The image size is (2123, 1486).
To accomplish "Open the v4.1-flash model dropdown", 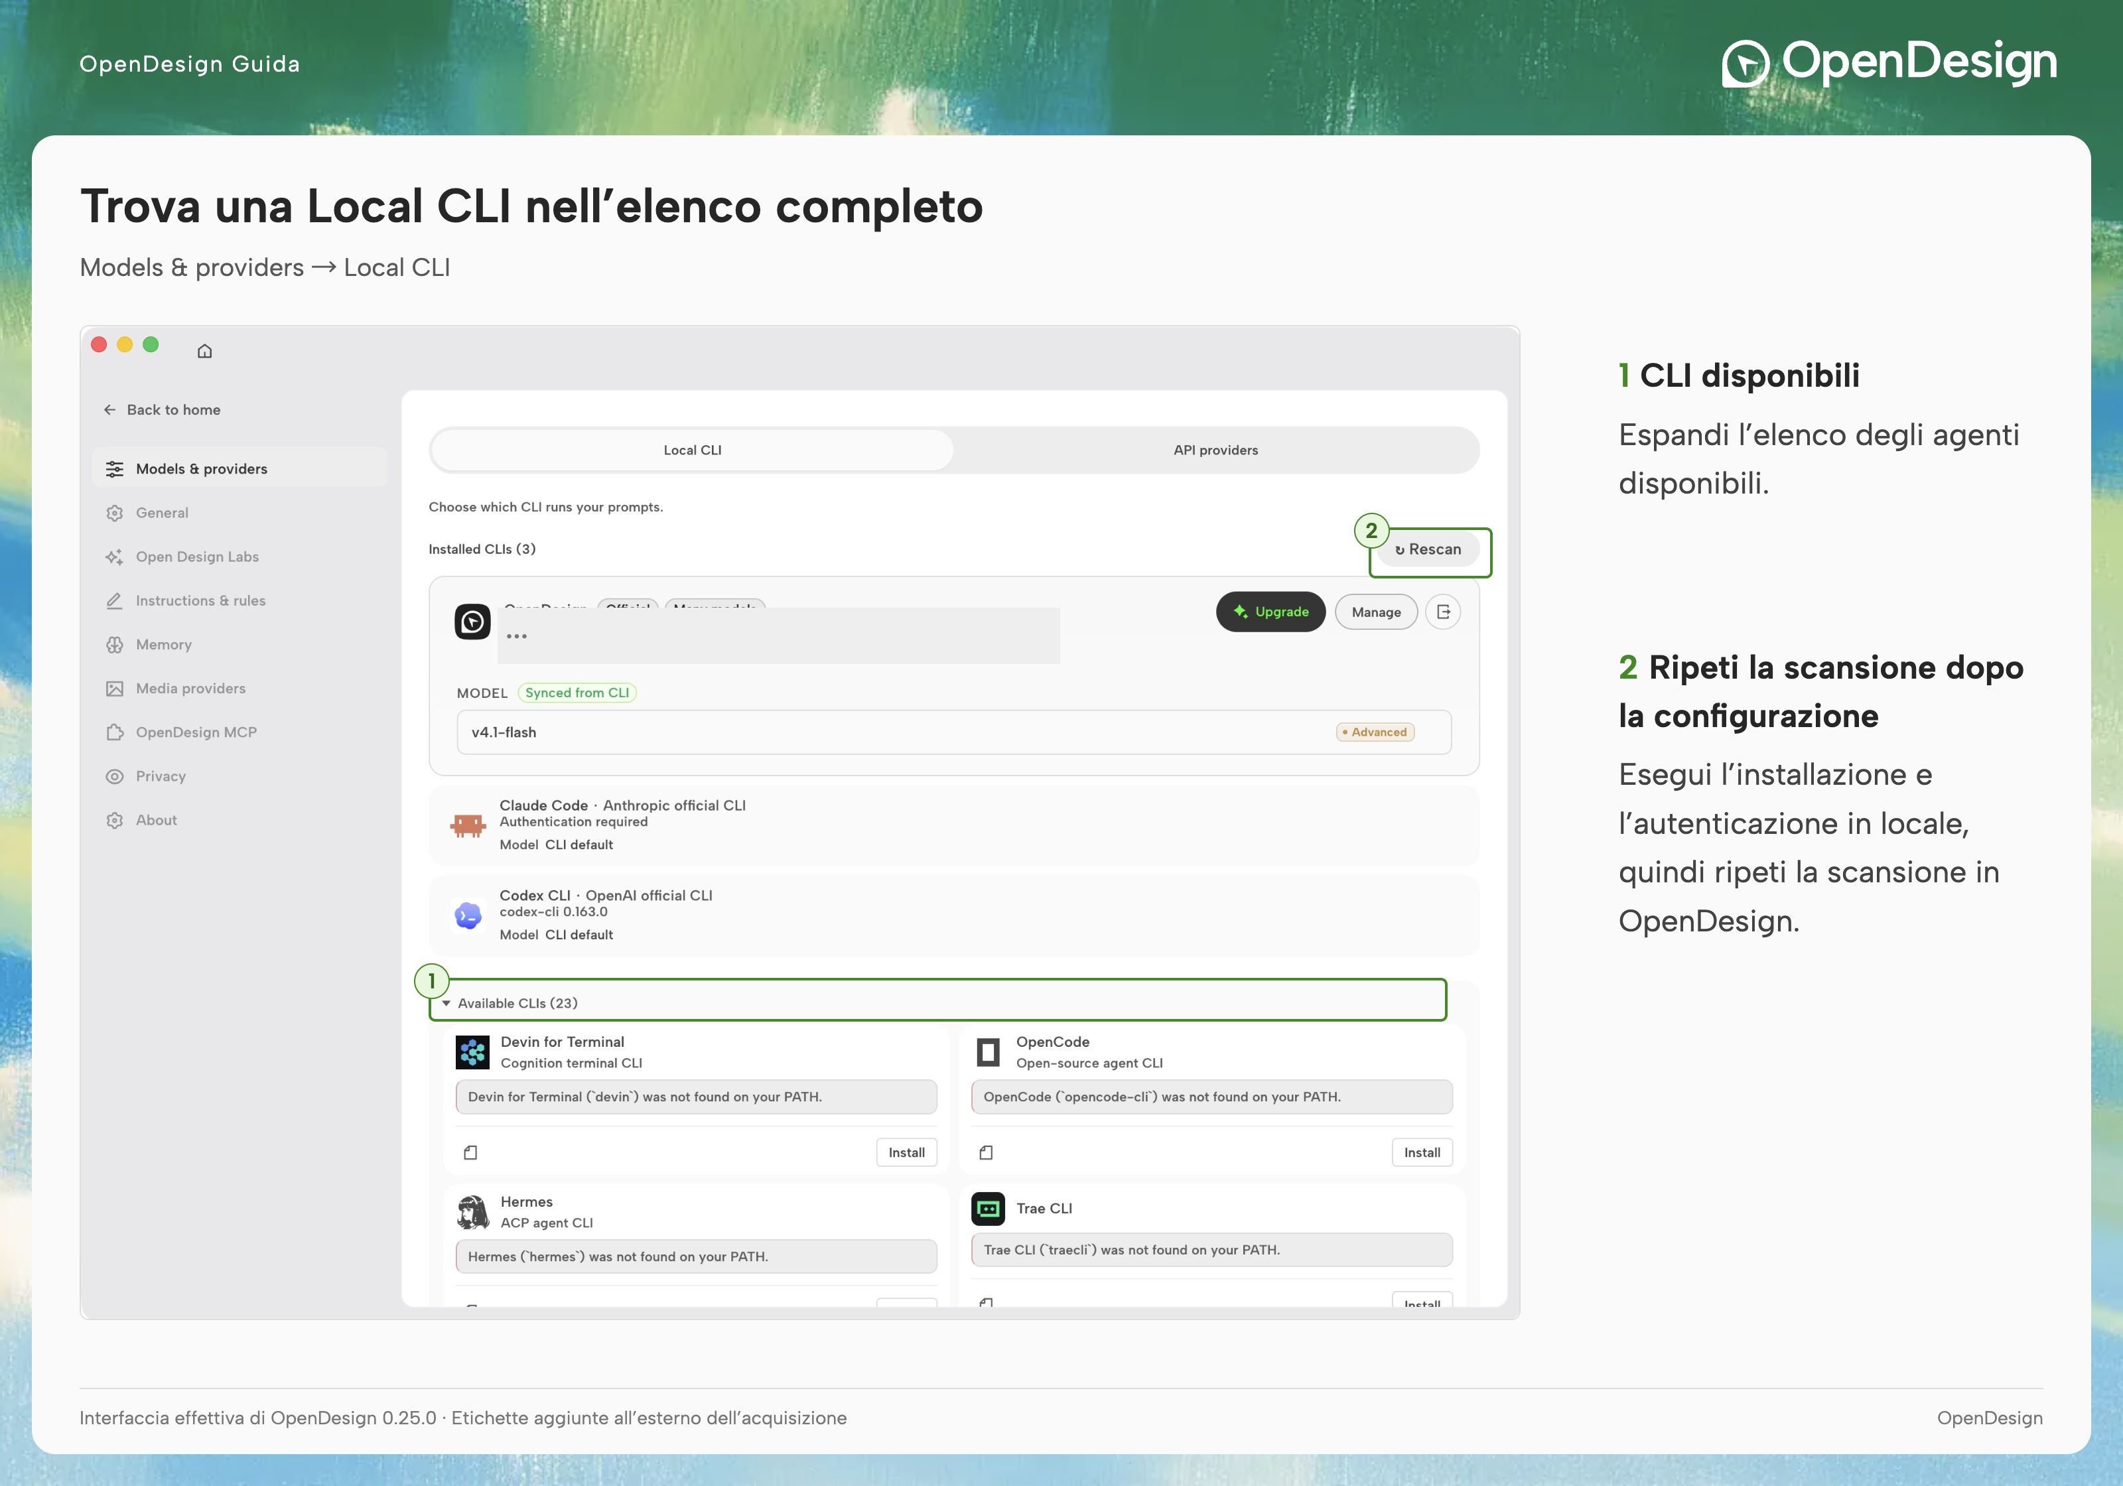I will click(953, 732).
